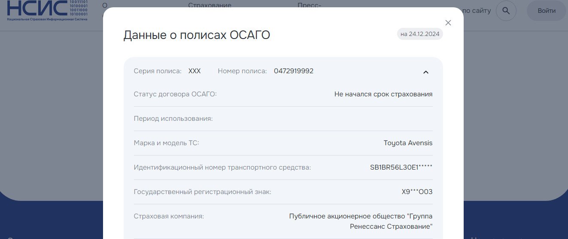Click the 'Статус договора ОСАГО:' label
Image resolution: width=568 pixels, height=239 pixels.
pos(175,94)
